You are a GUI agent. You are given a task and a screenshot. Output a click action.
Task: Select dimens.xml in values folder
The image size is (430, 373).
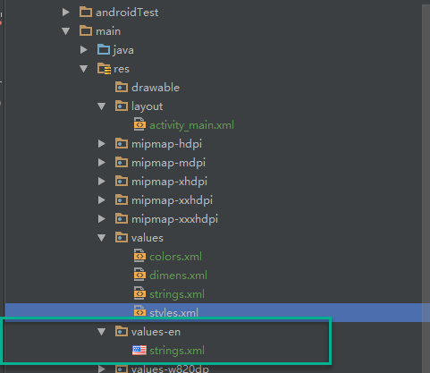coord(178,276)
